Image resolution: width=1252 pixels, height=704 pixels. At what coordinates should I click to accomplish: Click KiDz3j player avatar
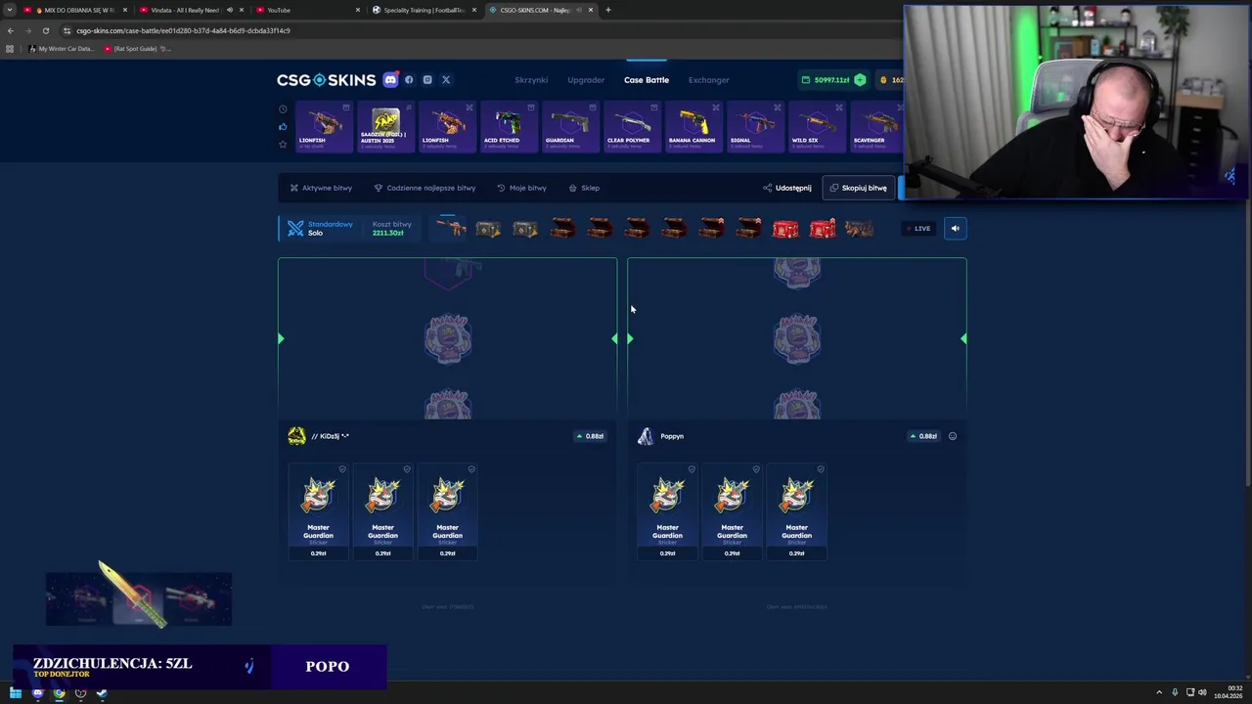click(296, 436)
